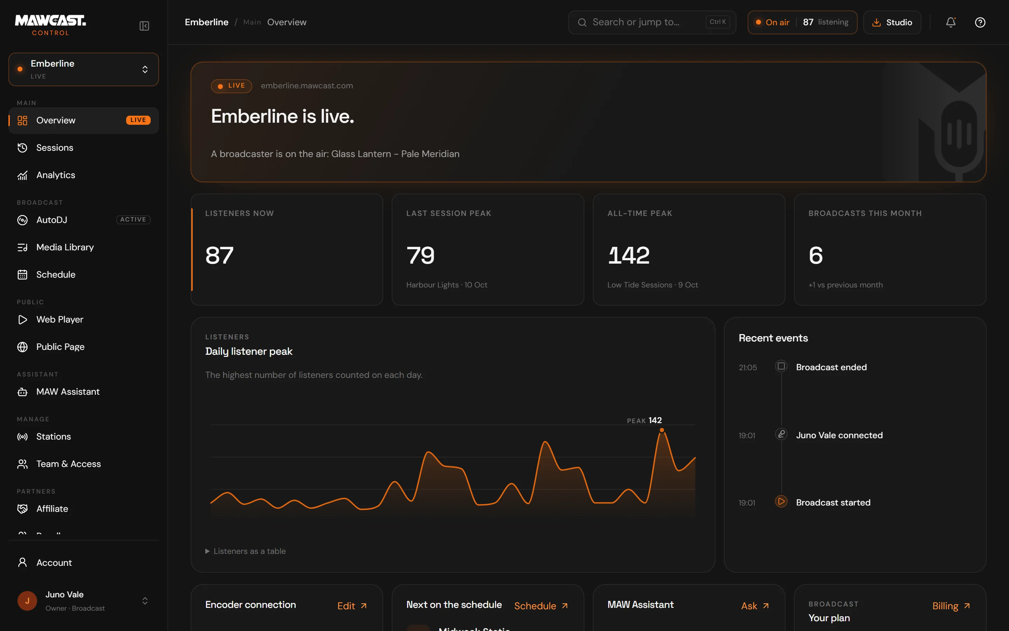Image resolution: width=1009 pixels, height=631 pixels.
Task: Click the Edit link on Encoder connection
Action: click(x=352, y=606)
